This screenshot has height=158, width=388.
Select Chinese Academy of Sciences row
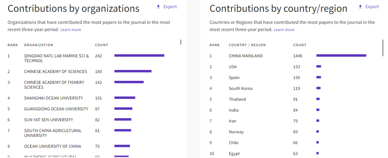(x=55, y=71)
